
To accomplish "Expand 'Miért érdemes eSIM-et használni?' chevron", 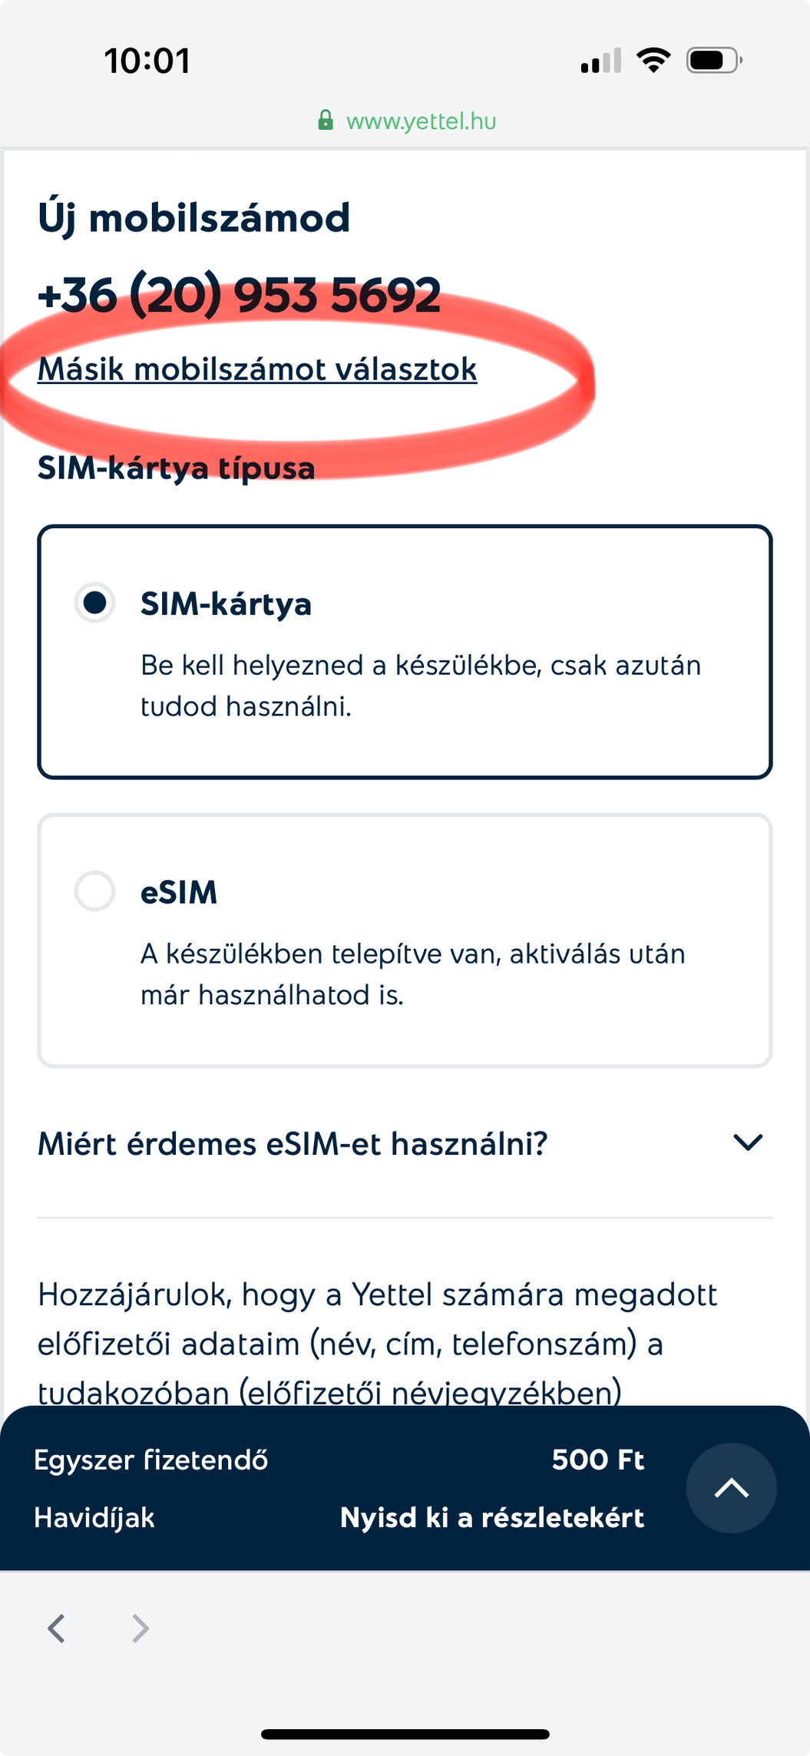I will click(x=748, y=1143).
